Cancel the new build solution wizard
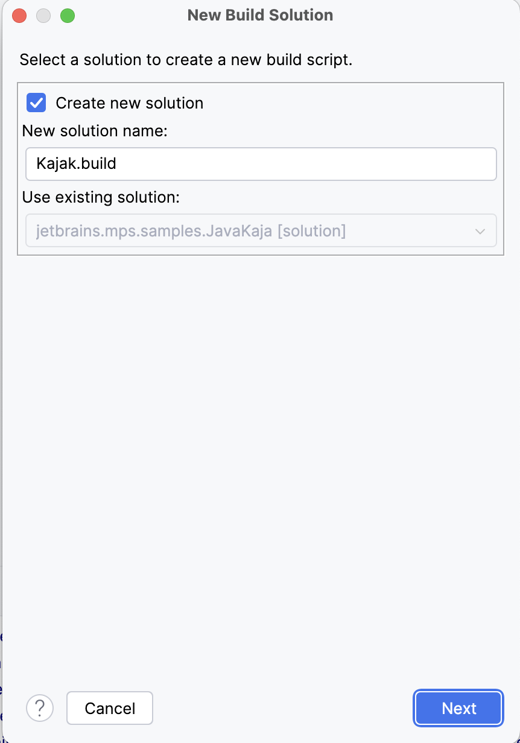Viewport: 520px width, 743px height. pyautogui.click(x=110, y=708)
